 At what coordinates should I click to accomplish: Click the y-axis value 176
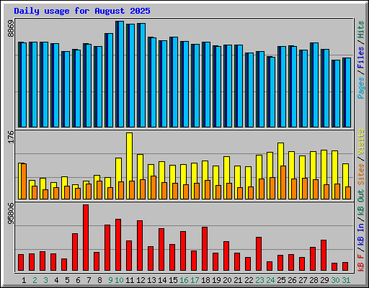11,137
